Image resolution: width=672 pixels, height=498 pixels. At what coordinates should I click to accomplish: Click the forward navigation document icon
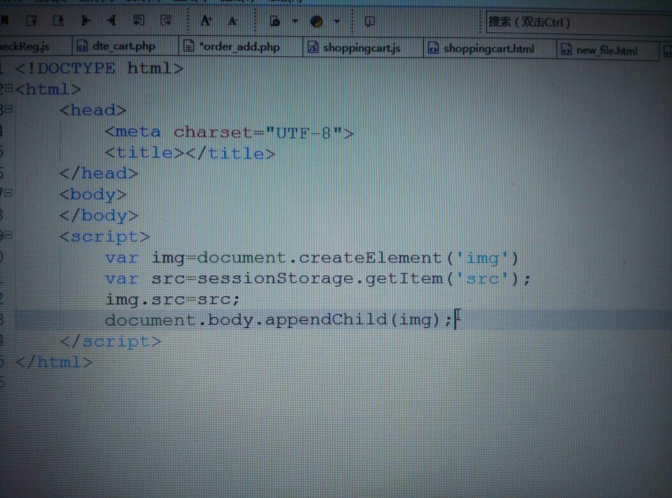click(x=165, y=20)
